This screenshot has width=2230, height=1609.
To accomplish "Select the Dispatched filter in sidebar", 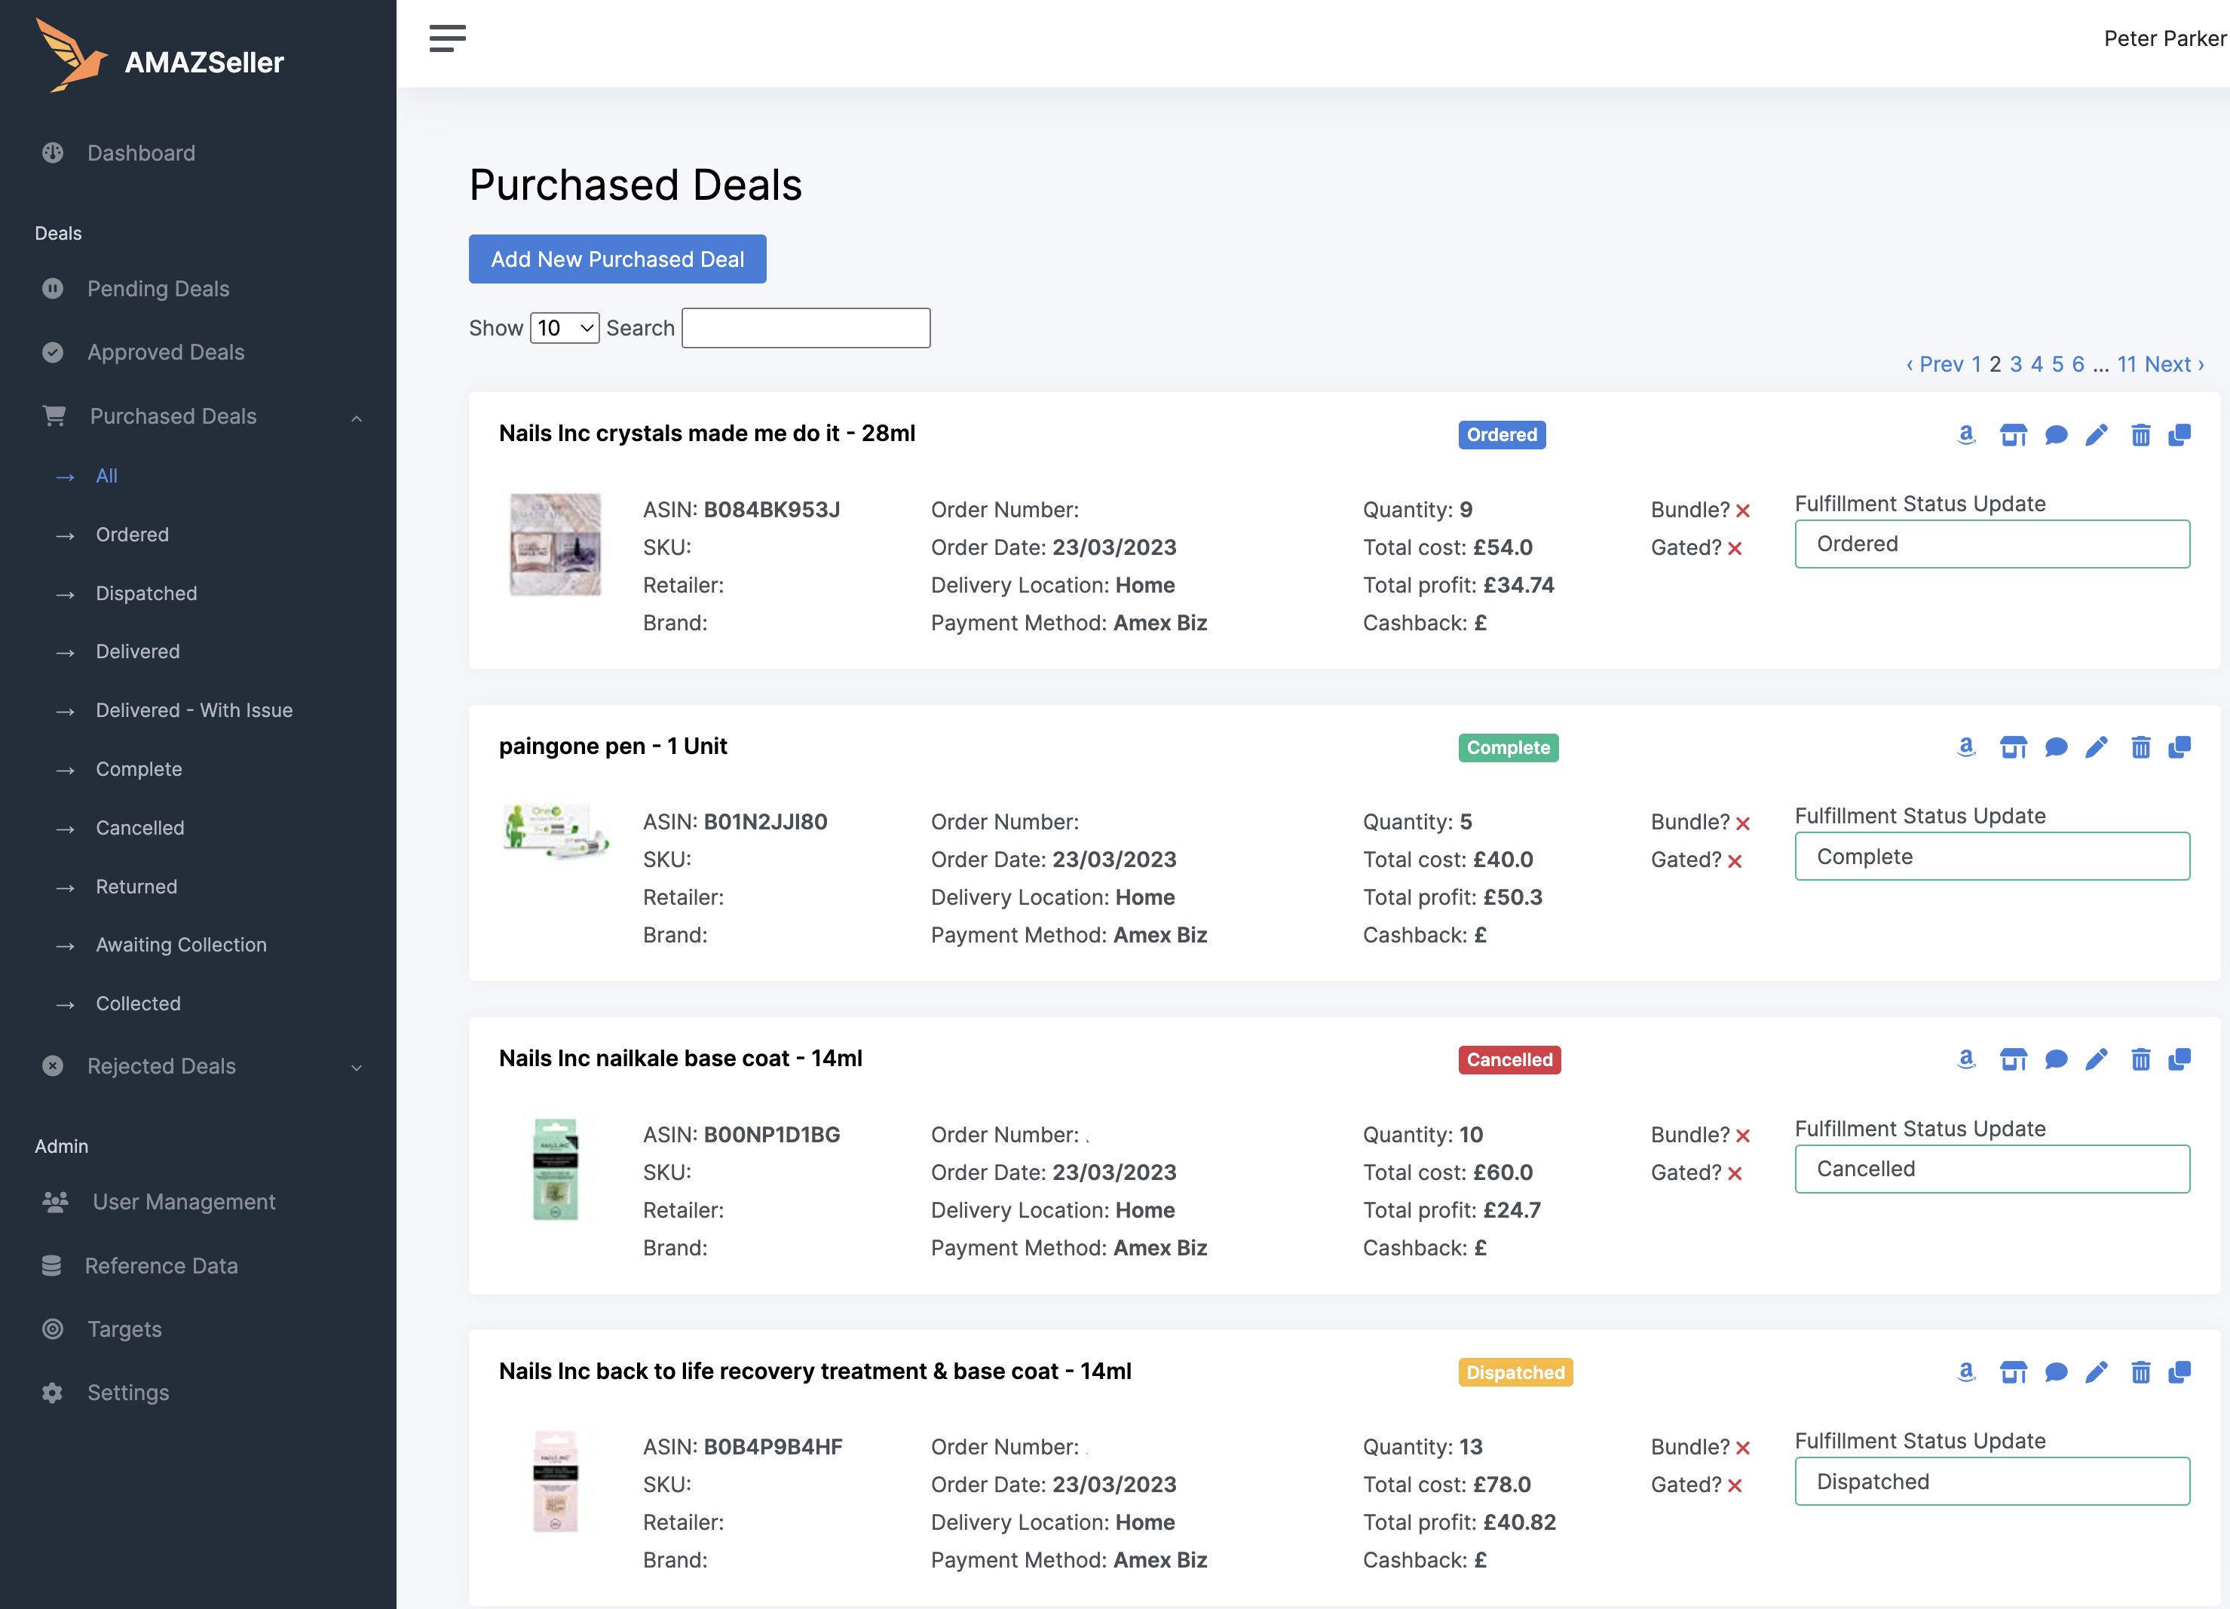I will pyautogui.click(x=146, y=593).
